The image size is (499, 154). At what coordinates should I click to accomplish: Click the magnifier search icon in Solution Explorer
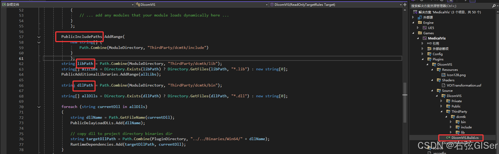[x=494, y=6]
